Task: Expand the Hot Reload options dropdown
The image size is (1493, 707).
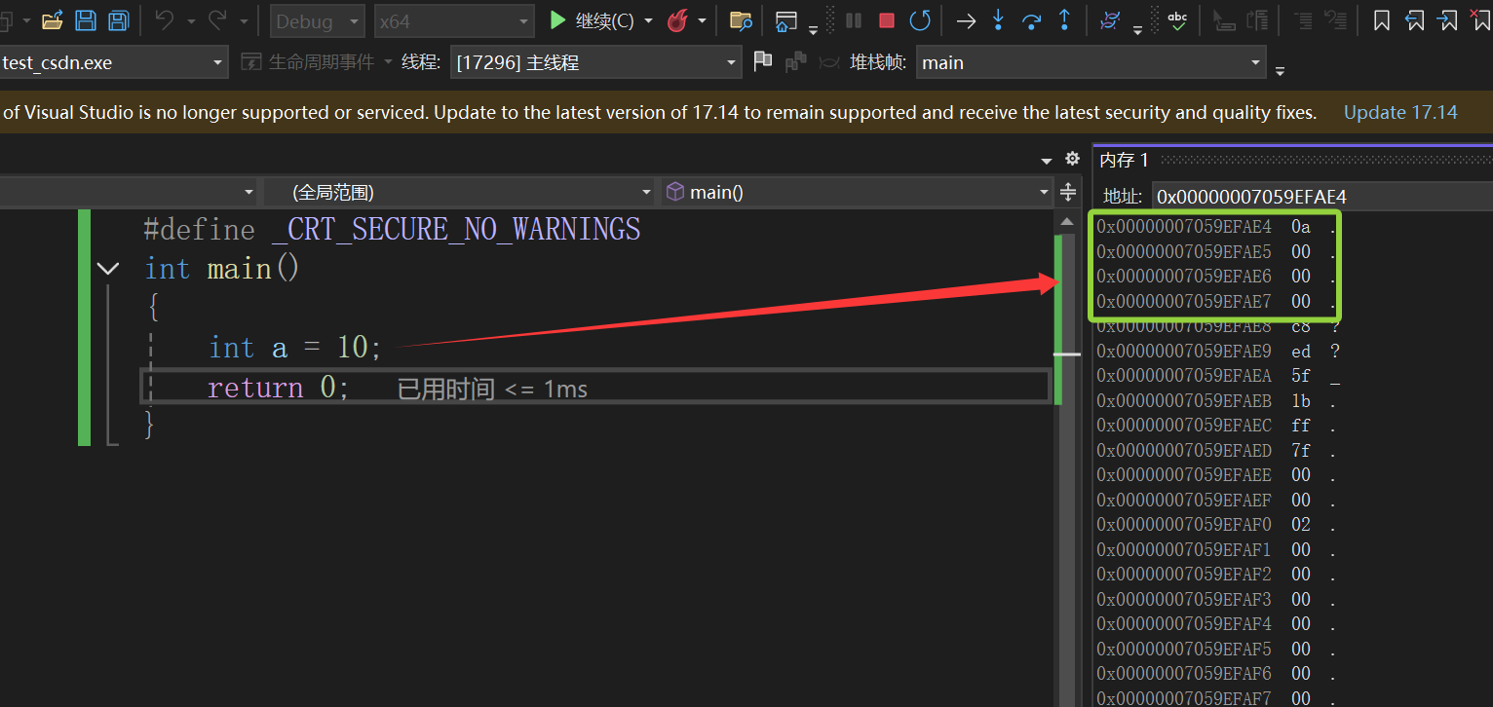Action: coord(702,20)
